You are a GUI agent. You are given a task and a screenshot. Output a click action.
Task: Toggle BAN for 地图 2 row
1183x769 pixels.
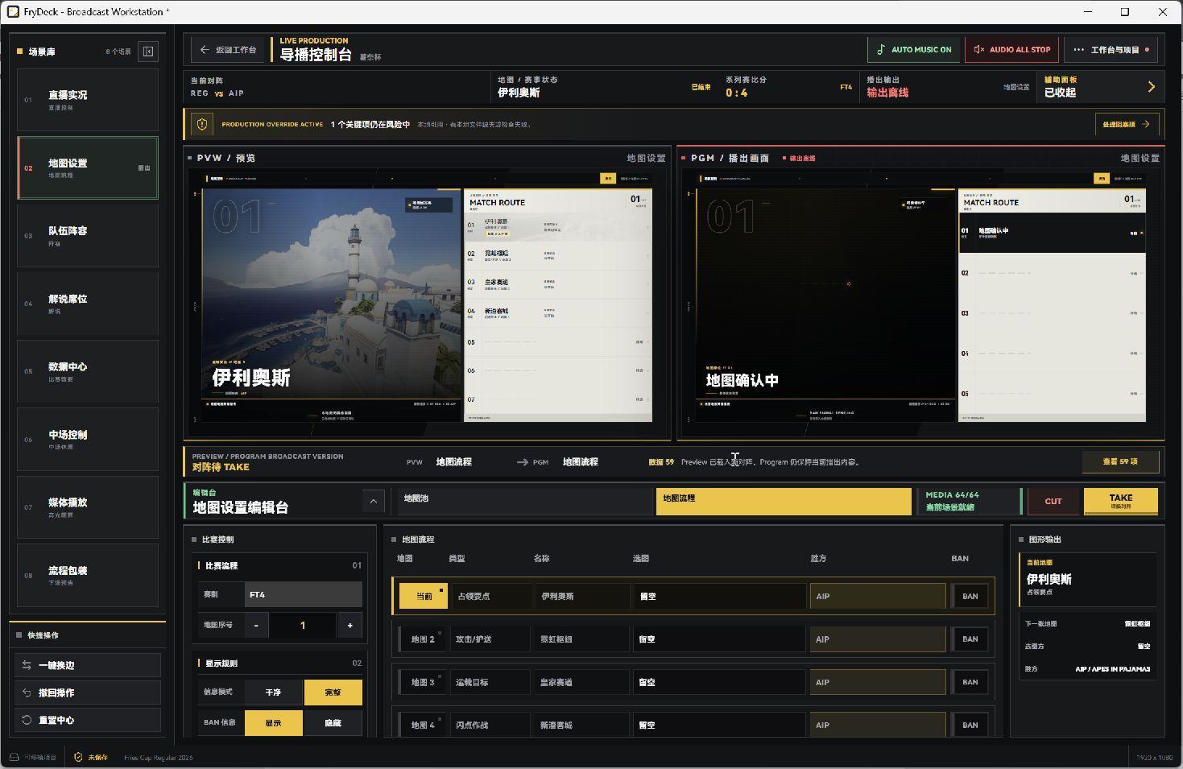coord(970,639)
